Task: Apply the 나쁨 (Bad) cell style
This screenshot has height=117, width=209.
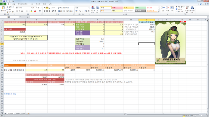Action: [x=117, y=8]
